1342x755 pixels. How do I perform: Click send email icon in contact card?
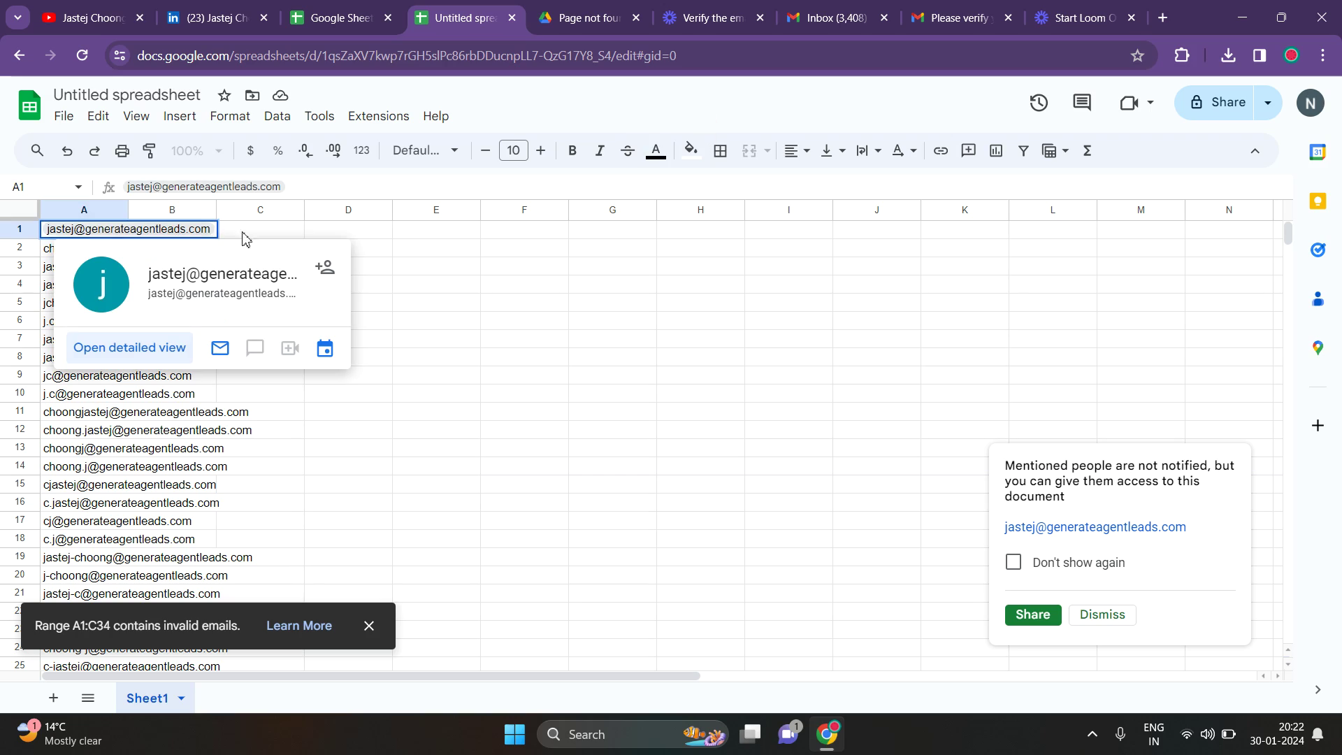pyautogui.click(x=220, y=348)
